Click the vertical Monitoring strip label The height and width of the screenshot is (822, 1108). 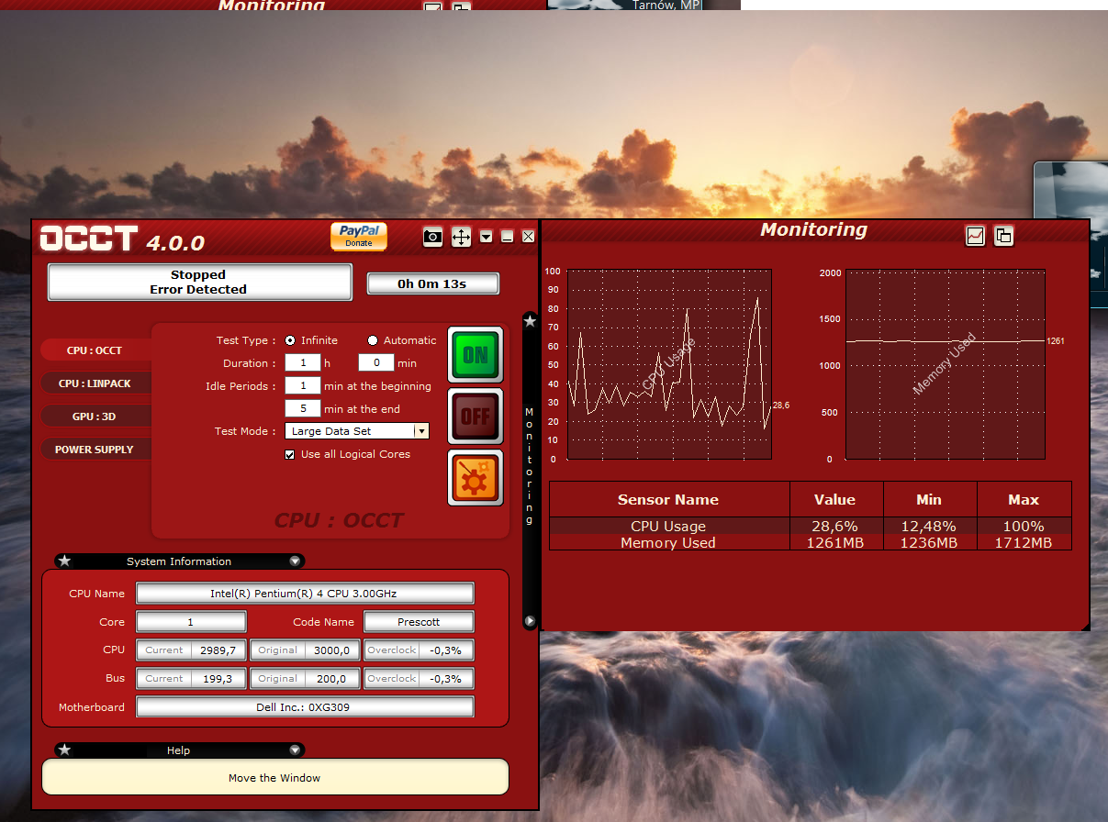[530, 467]
